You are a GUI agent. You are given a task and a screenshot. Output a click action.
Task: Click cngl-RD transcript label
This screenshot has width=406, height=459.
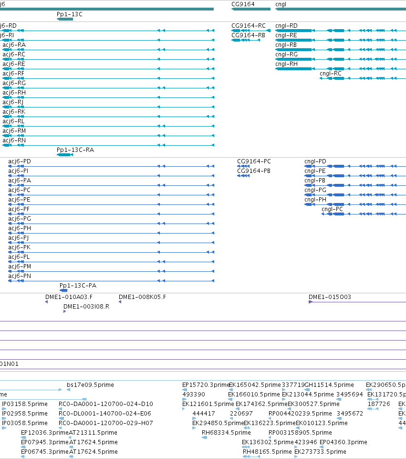coord(286,26)
